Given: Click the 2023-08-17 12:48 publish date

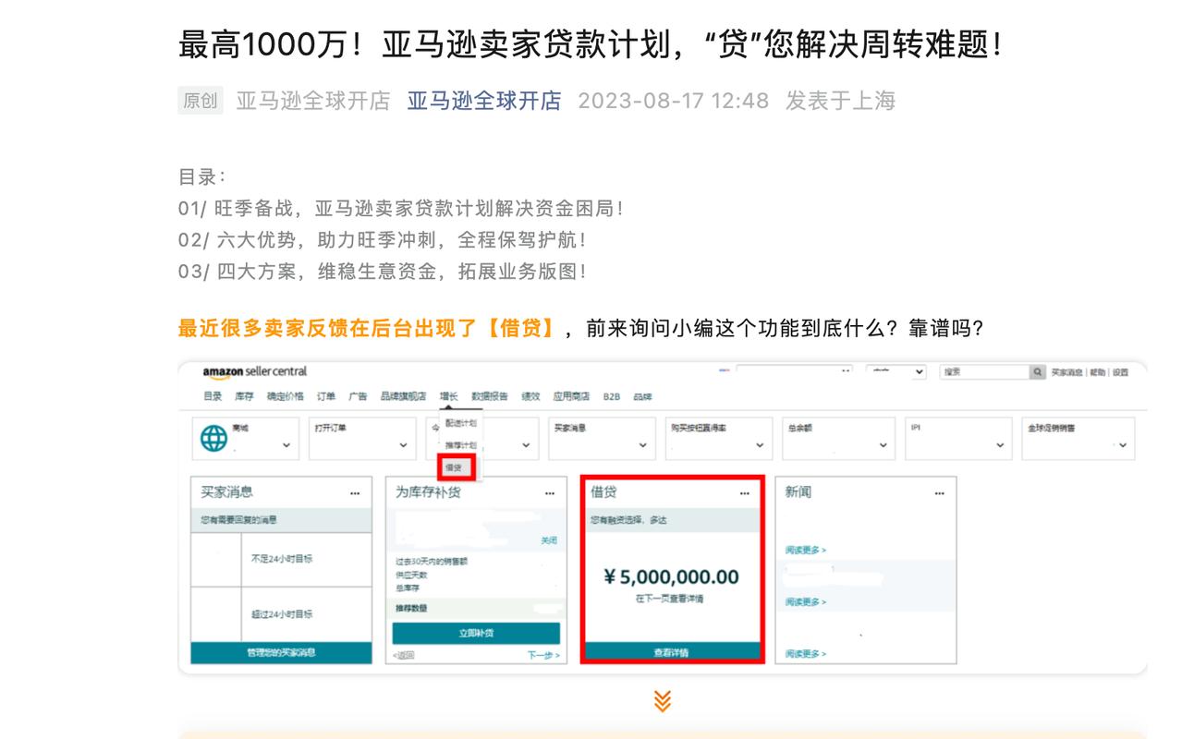Looking at the screenshot, I should coord(673,101).
